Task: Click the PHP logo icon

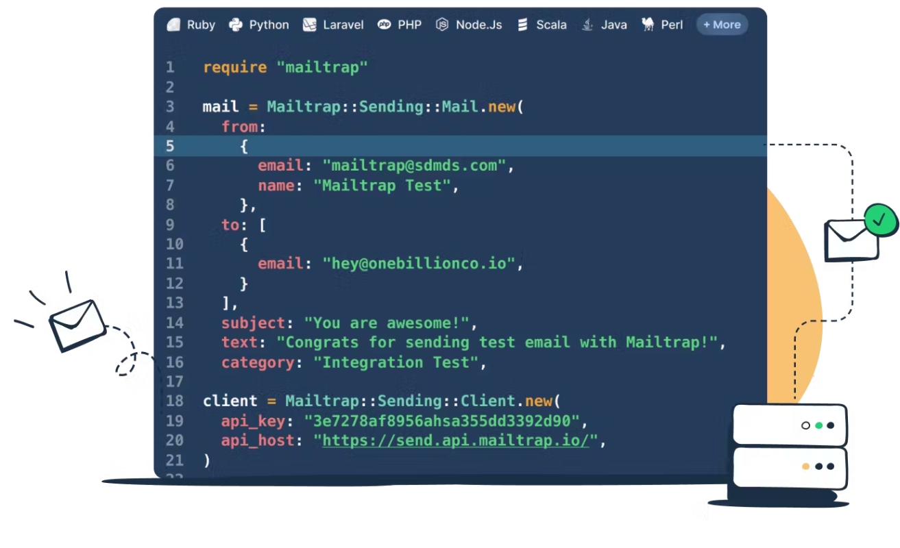Action: tap(385, 25)
